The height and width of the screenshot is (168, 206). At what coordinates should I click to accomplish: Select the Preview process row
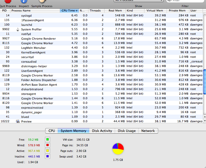[x=101, y=121]
